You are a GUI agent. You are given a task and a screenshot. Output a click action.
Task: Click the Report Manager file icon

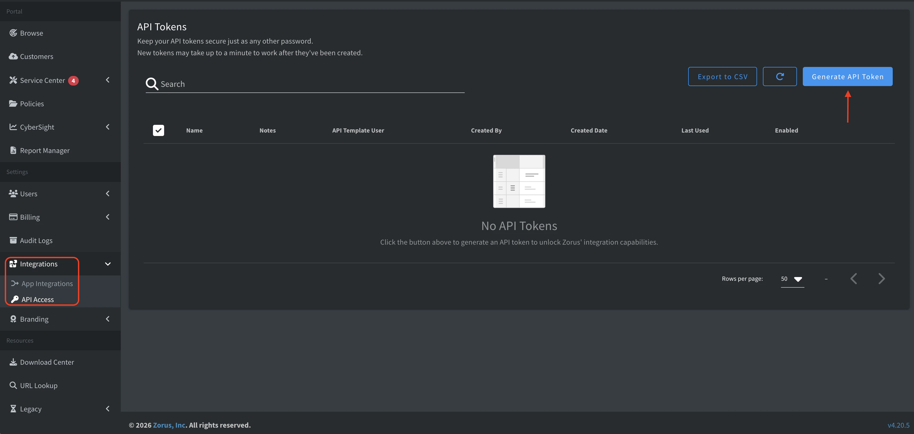tap(13, 150)
